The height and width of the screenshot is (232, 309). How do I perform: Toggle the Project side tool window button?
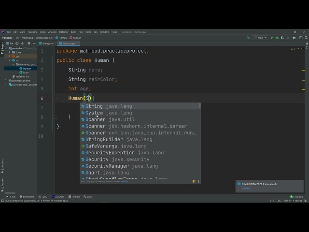[x=2, y=48]
